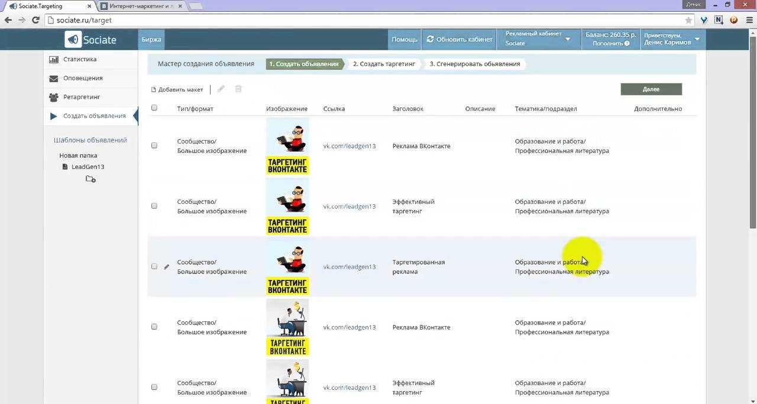Click the browser forward arrow
This screenshot has height=404, width=757.
(22, 20)
